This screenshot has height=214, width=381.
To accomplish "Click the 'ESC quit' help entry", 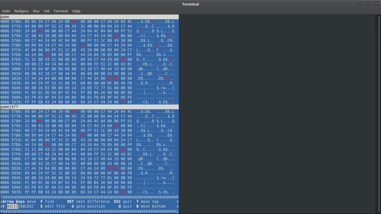I will click(123, 201).
